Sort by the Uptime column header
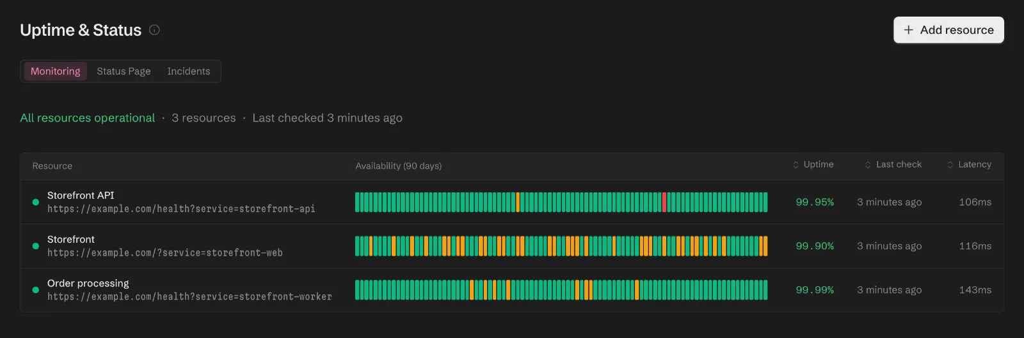 pos(813,165)
